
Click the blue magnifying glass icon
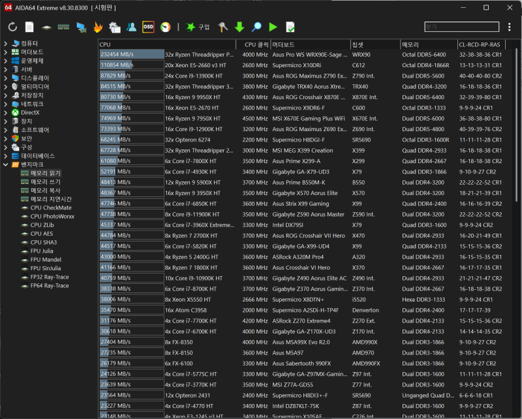256,27
